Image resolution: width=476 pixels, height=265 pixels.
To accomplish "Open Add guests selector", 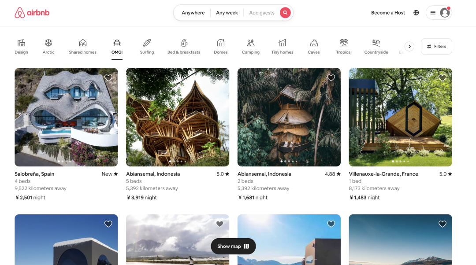I will 262,13.
